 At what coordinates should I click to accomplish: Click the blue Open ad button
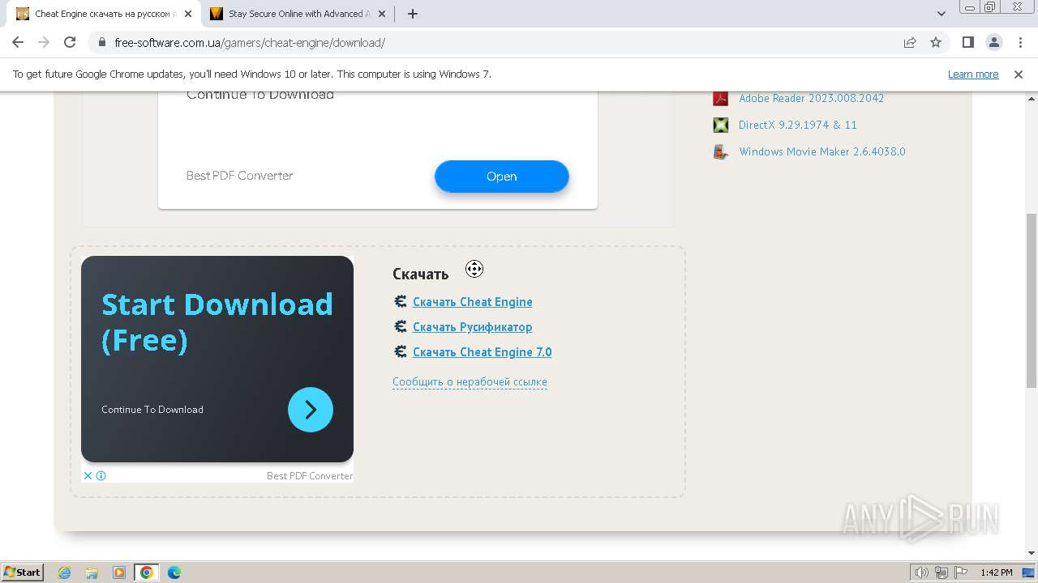coord(502,177)
